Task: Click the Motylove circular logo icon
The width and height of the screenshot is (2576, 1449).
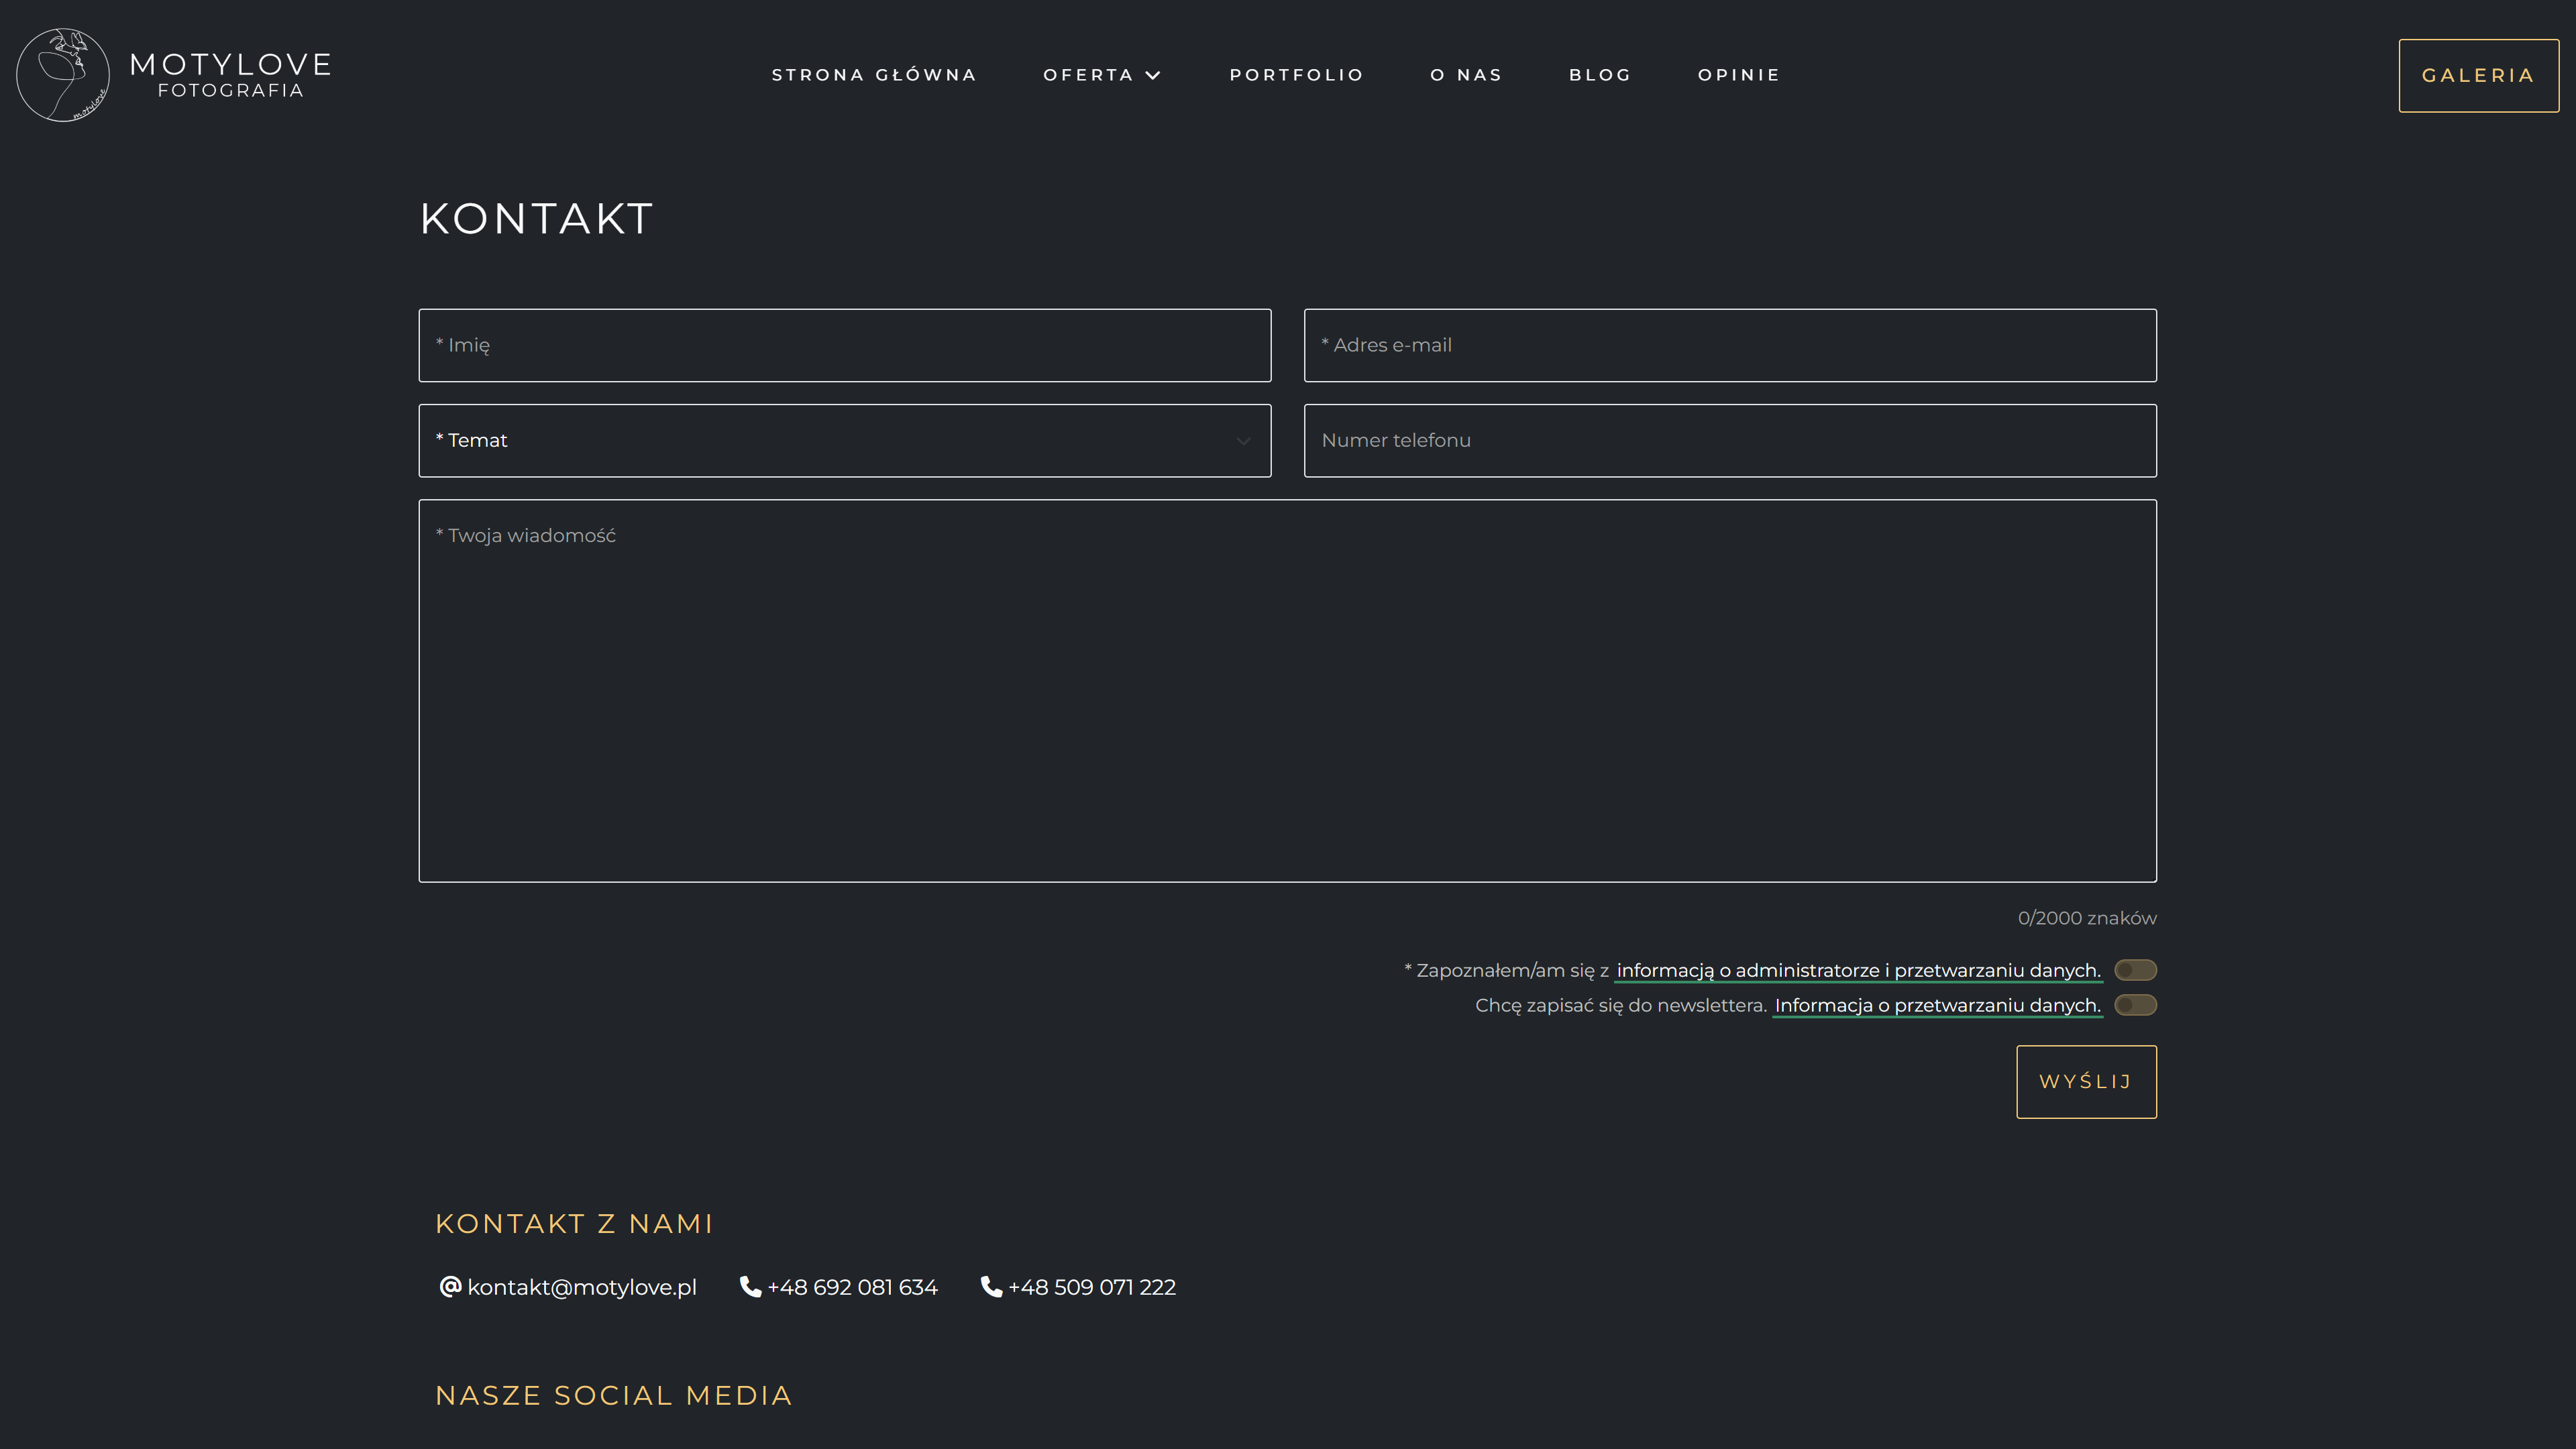Action: [63, 75]
